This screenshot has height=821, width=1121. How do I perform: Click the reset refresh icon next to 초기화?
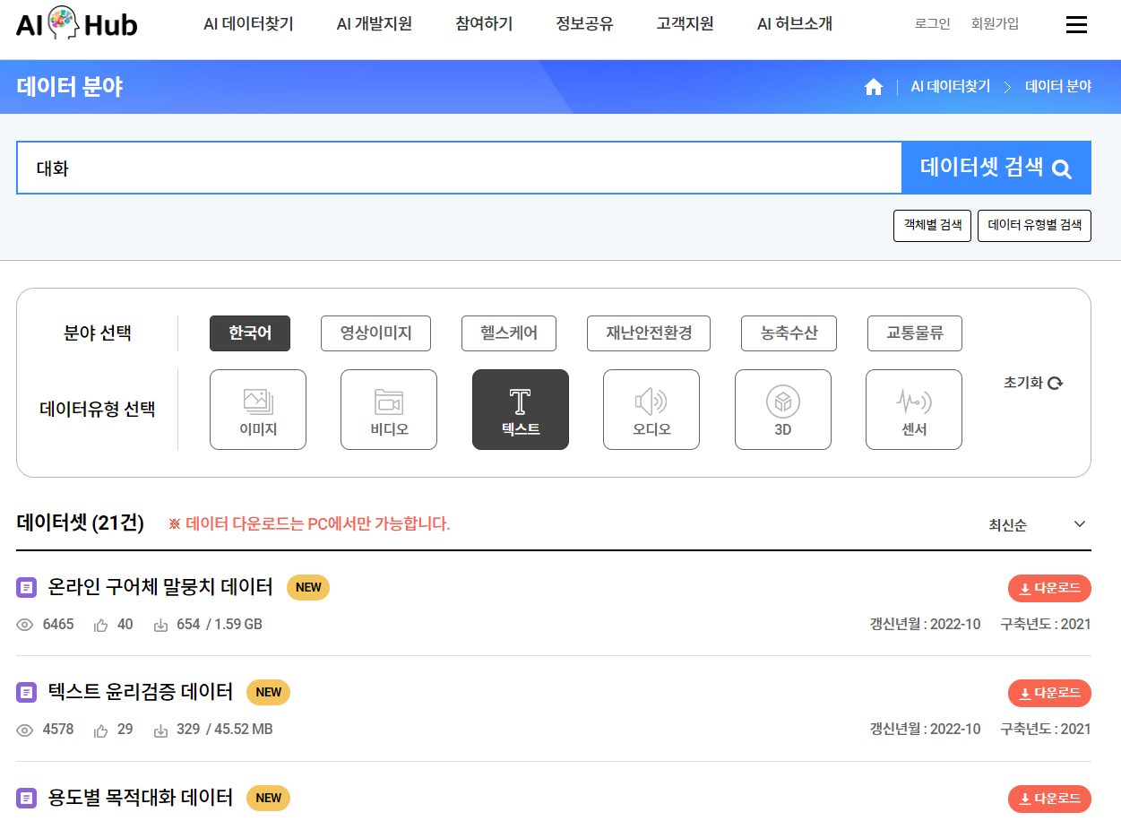pos(1056,383)
